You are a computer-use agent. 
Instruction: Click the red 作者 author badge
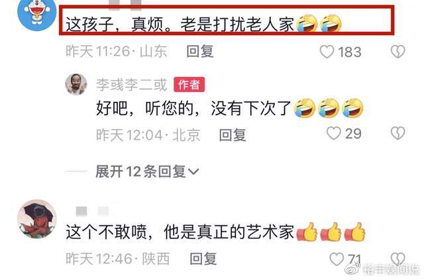[189, 85]
